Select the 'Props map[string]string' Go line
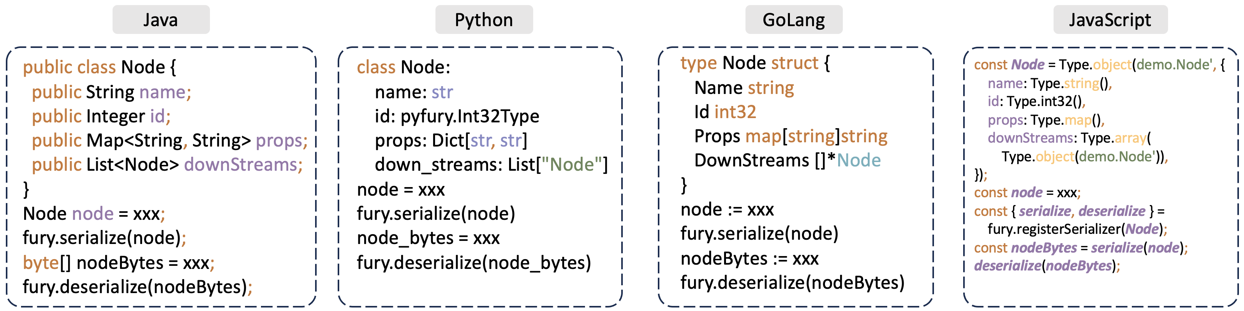This screenshot has height=311, width=1244. point(791,136)
